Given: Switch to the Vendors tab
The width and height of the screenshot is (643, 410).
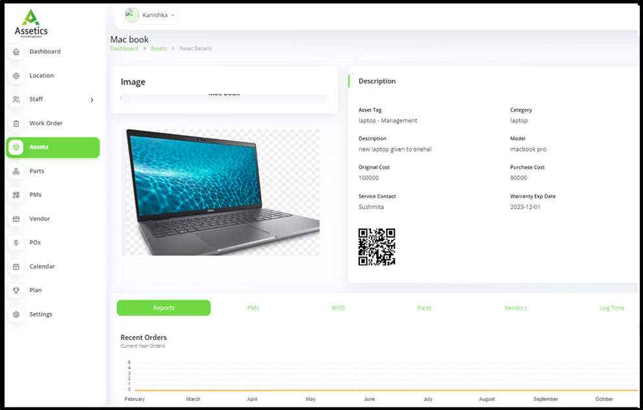Looking at the screenshot, I should 516,308.
